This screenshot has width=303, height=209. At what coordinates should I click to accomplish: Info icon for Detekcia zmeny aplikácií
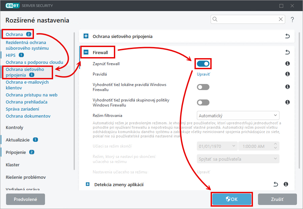click(x=286, y=184)
